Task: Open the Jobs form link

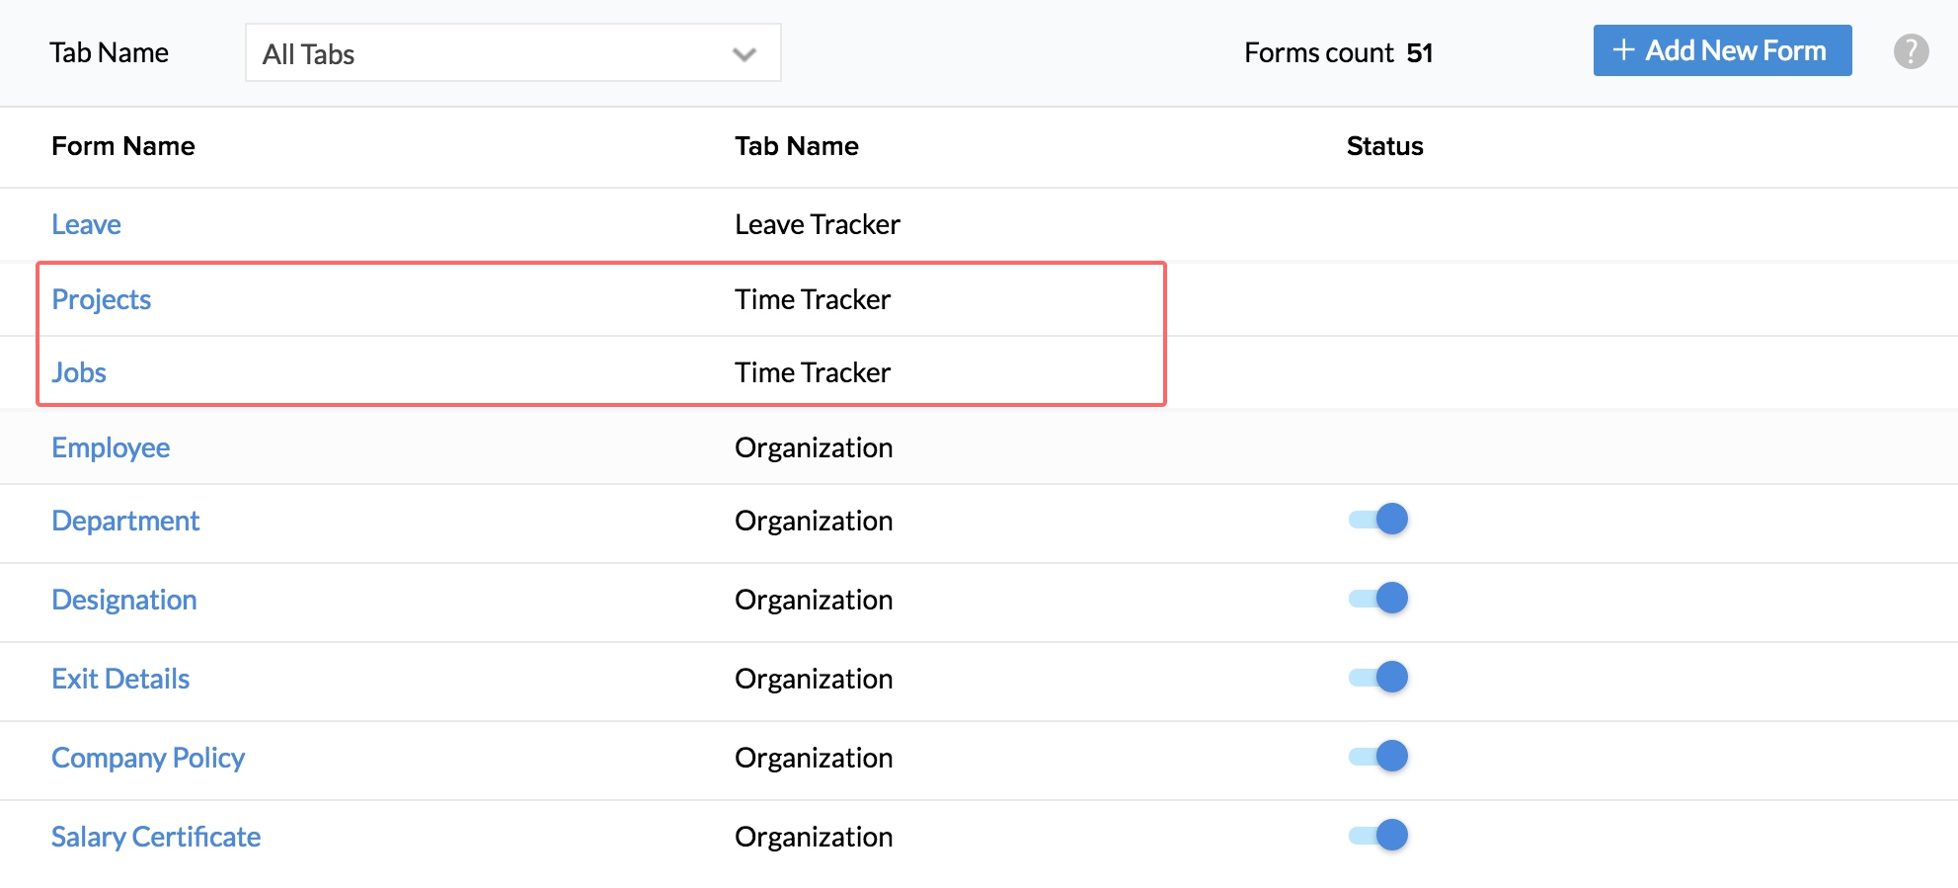Action: (x=79, y=373)
